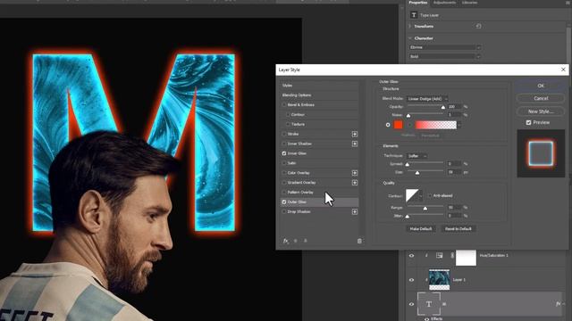This screenshot has height=321, width=572.
Task: Click the Type Layer T icon in Properties
Action: (x=414, y=15)
